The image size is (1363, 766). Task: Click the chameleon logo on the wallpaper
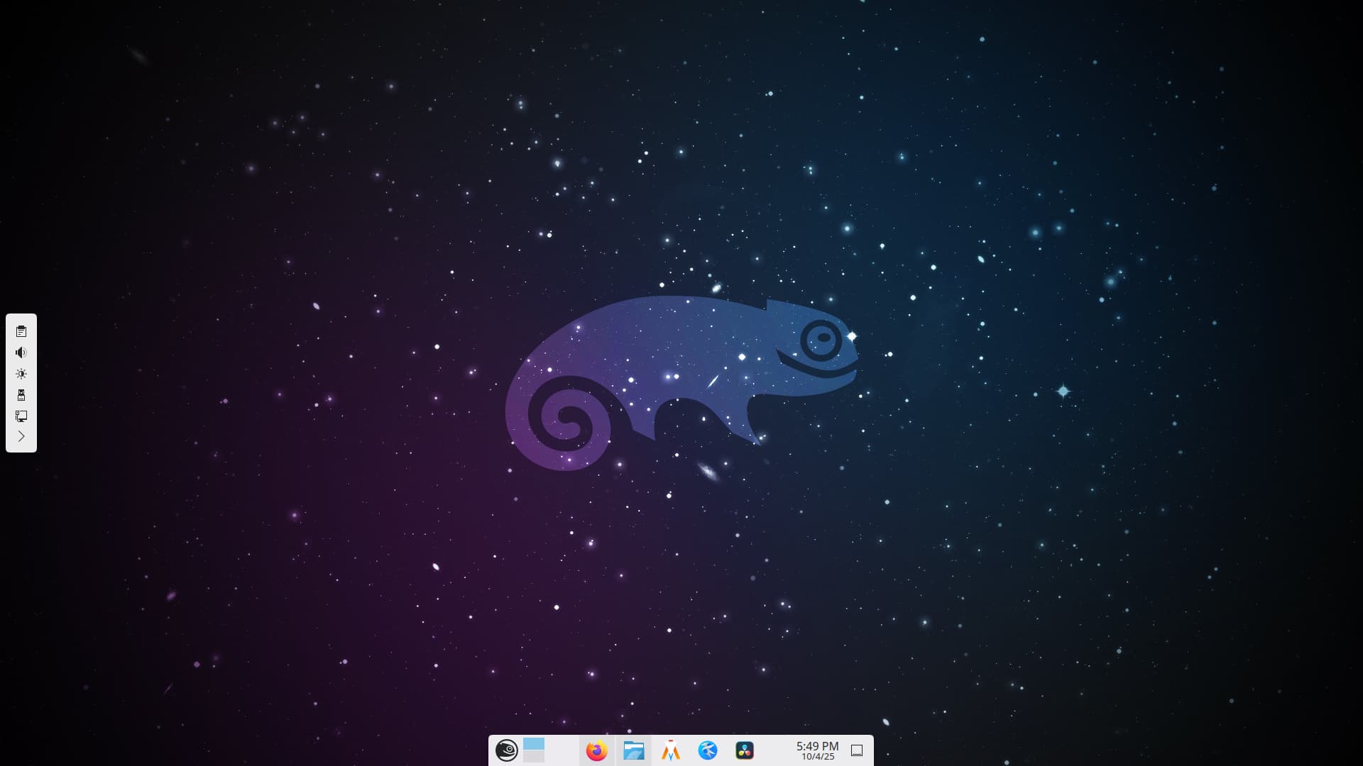click(x=681, y=369)
